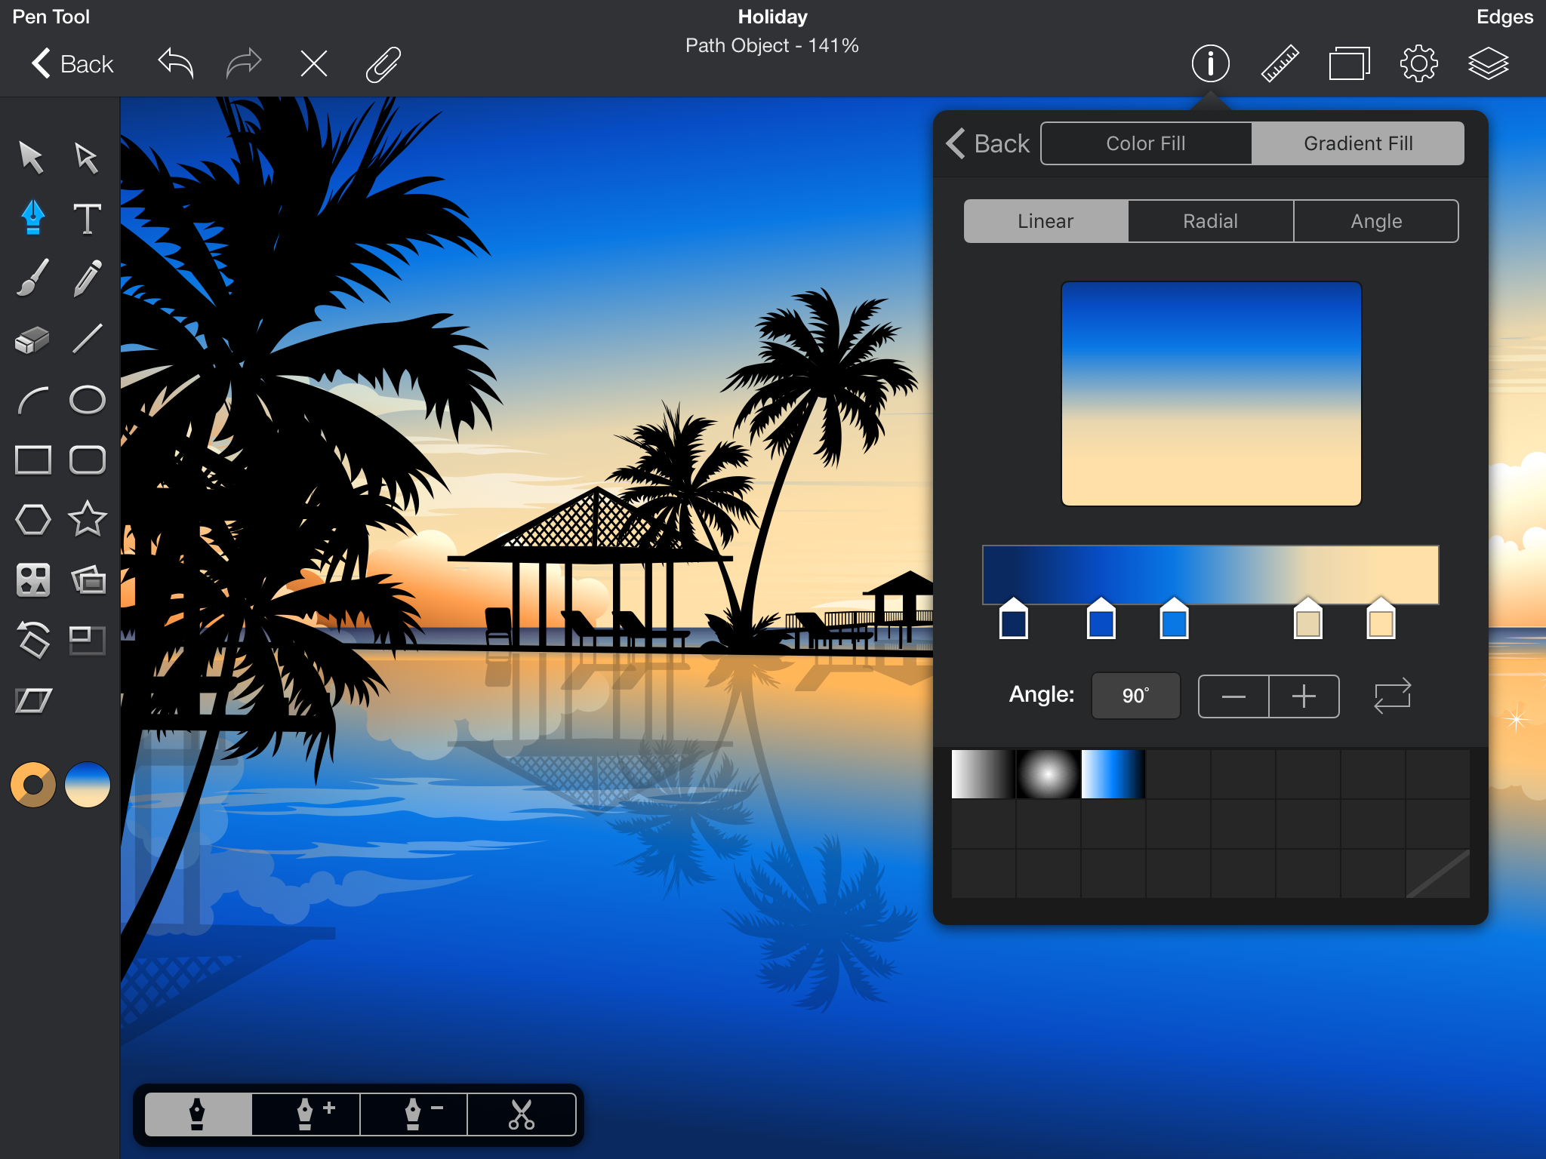
Task: Keep Linear gradient type selected
Action: tap(1045, 220)
